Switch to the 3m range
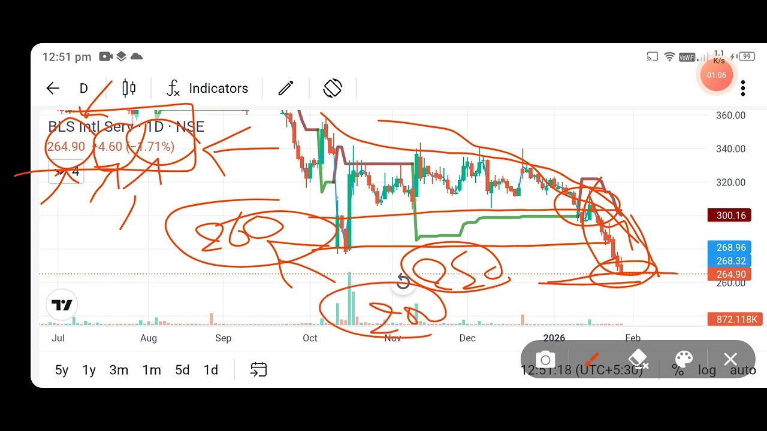 119,370
